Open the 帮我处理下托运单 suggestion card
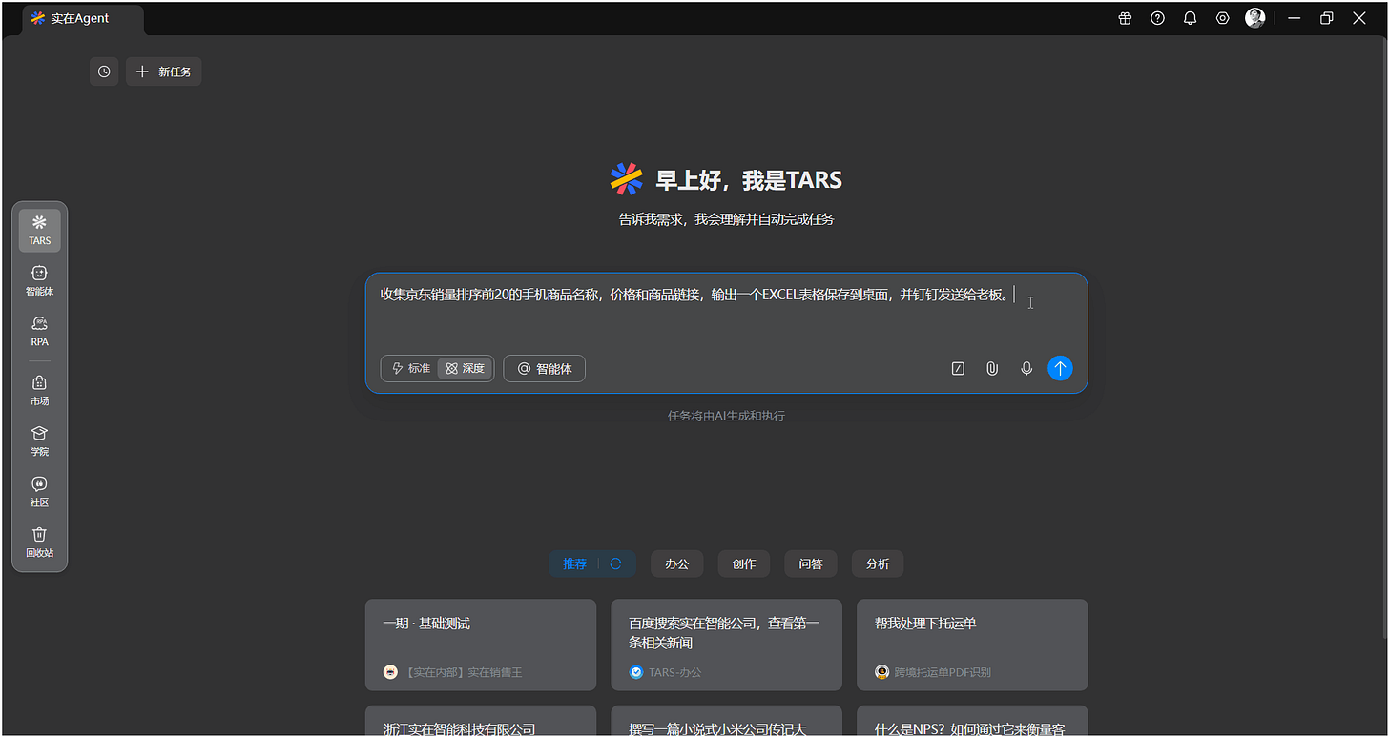The image size is (1389, 737). click(x=972, y=645)
